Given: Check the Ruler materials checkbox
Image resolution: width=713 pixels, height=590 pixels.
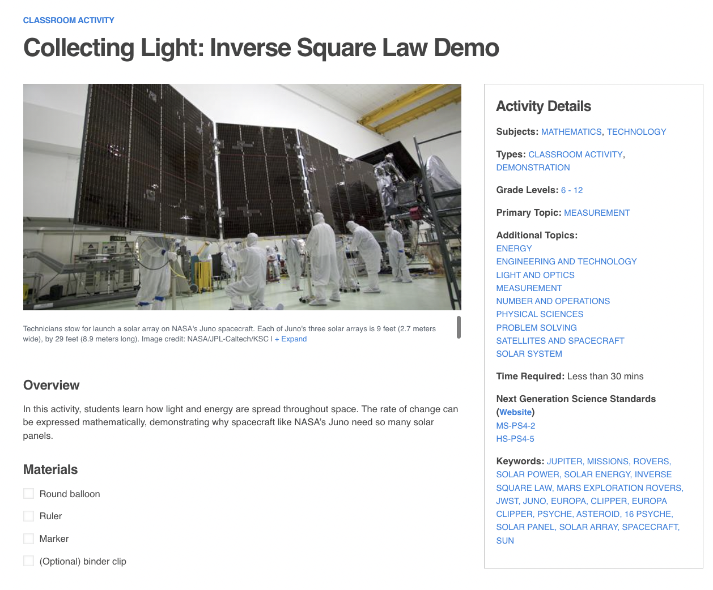Looking at the screenshot, I should tap(28, 516).
